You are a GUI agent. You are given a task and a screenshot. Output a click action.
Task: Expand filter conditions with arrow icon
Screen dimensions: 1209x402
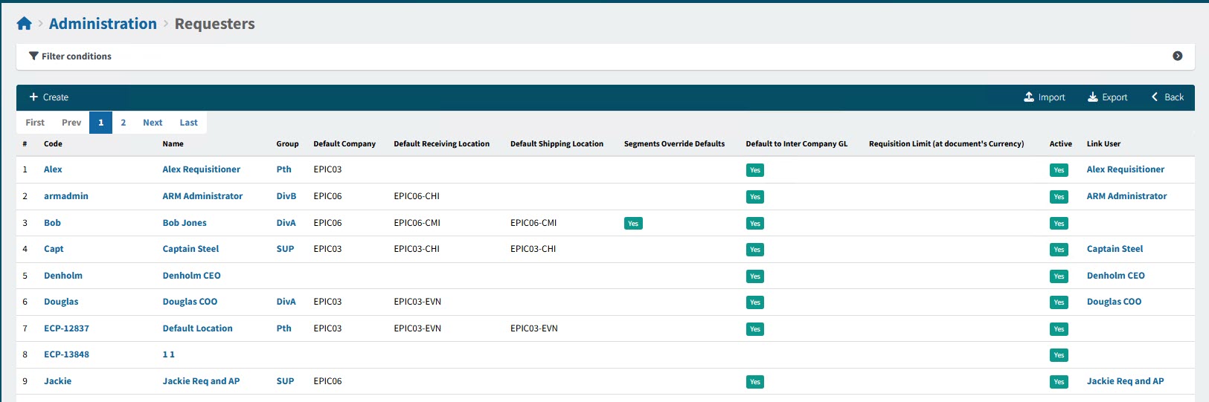point(1177,56)
